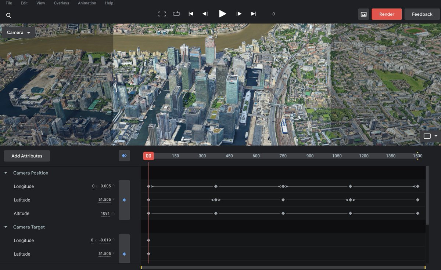Click Camera Target Longitude multiplier 0
This screenshot has width=441, height=270.
[92, 241]
